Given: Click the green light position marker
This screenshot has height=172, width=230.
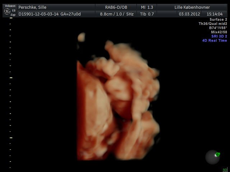Looking at the screenshot, I should click(x=217, y=154).
